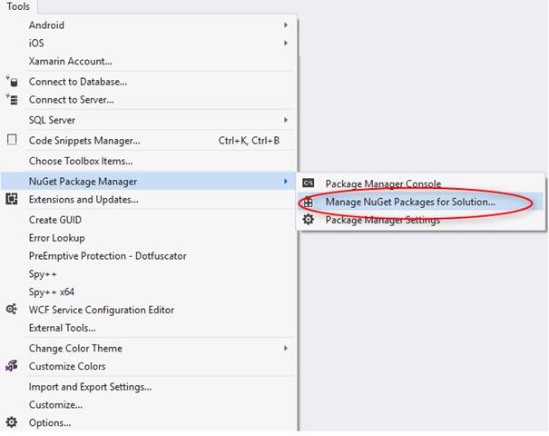Open Code Snippets Manager entry
The height and width of the screenshot is (436, 549).
(149, 140)
